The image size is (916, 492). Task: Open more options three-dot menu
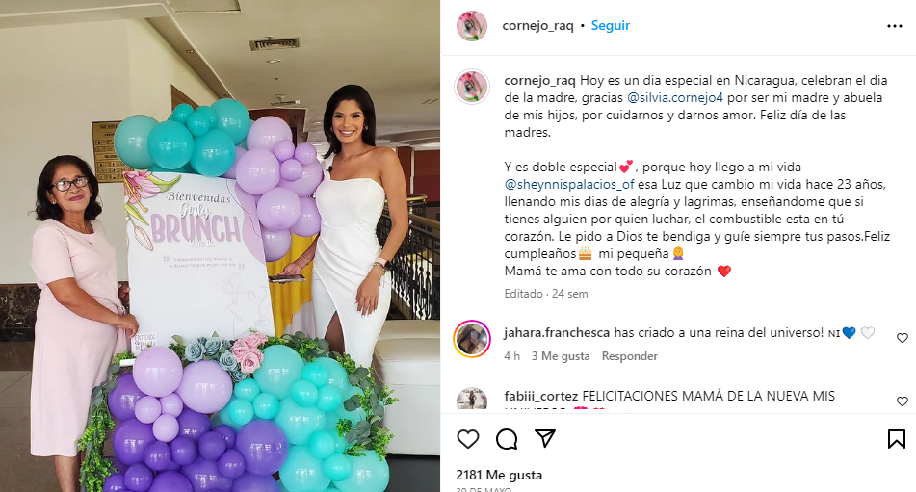coord(895,26)
